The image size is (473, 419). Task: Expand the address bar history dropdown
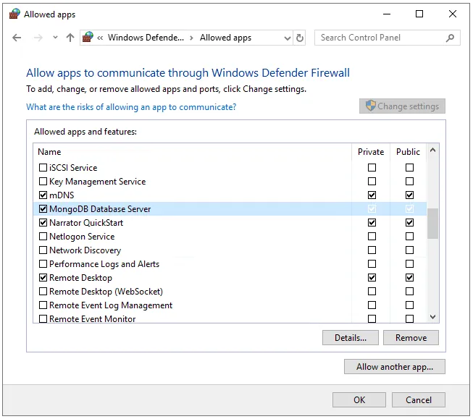287,38
